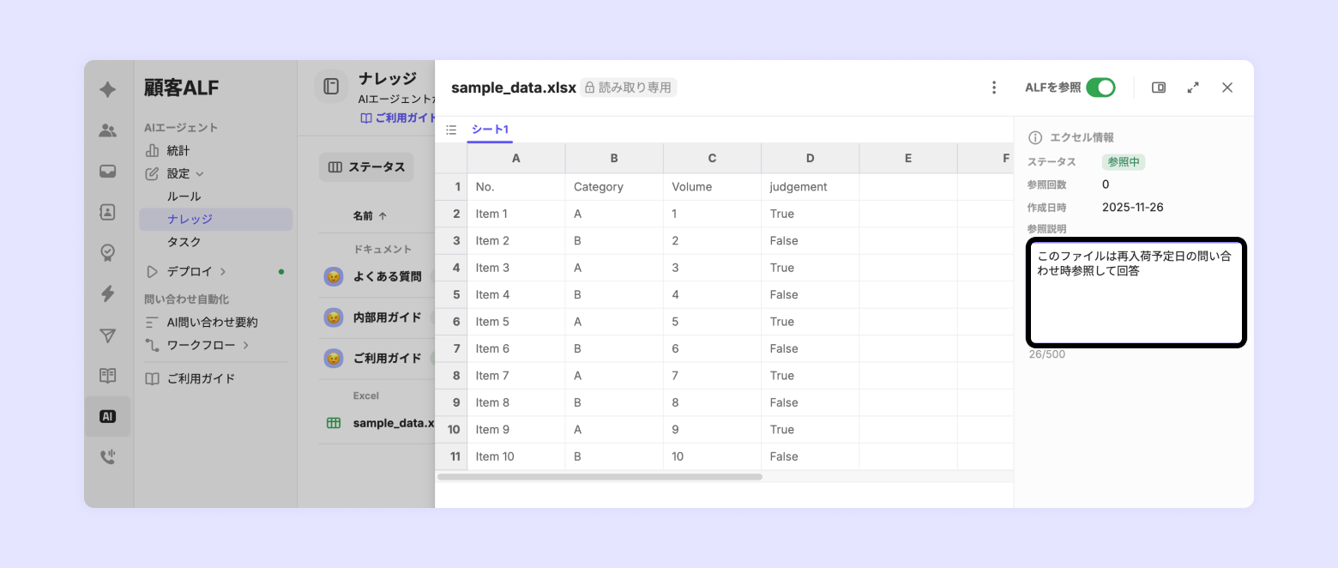Click the horizontal scrollbar under the spreadsheet
The image size is (1338, 568).
point(600,477)
